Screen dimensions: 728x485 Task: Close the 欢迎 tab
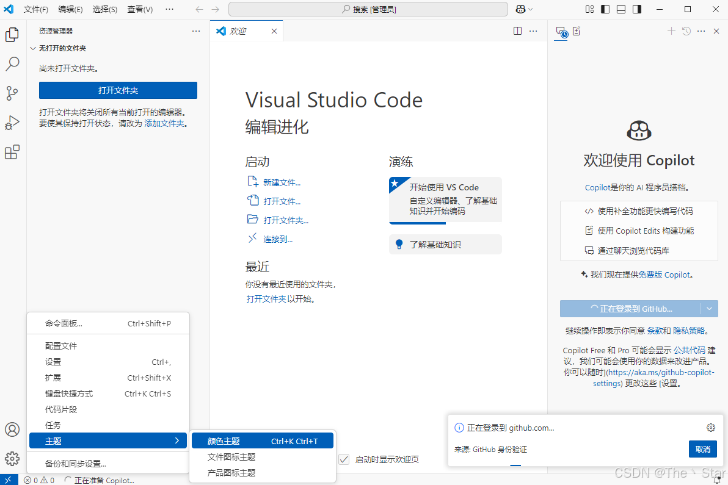(274, 31)
